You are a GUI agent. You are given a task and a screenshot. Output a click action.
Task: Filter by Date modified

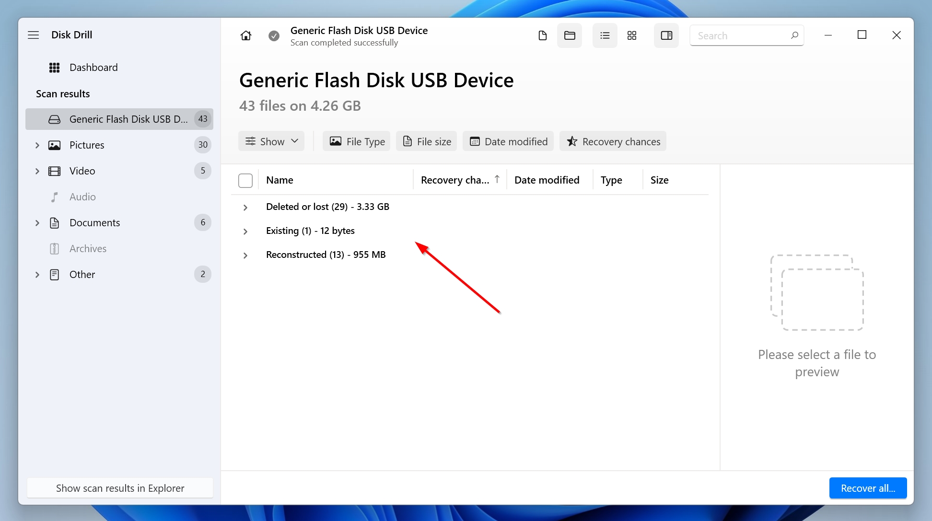pos(508,141)
